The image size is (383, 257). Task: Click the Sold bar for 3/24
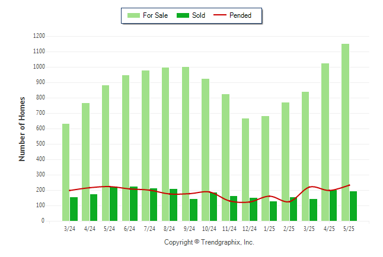click(74, 209)
